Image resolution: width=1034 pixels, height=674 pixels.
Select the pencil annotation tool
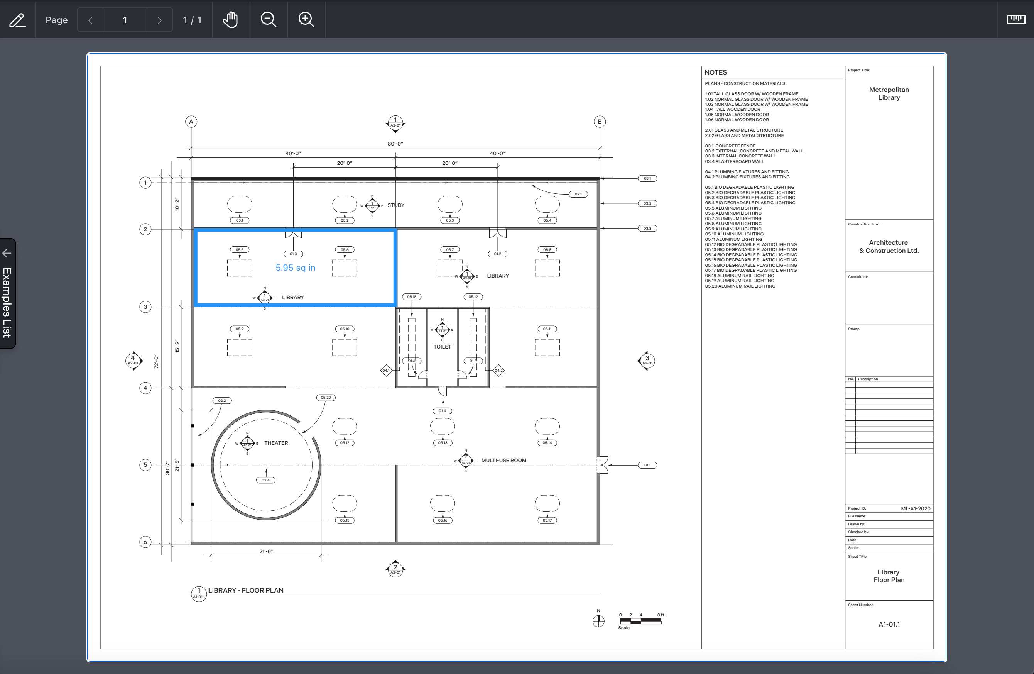tap(17, 20)
